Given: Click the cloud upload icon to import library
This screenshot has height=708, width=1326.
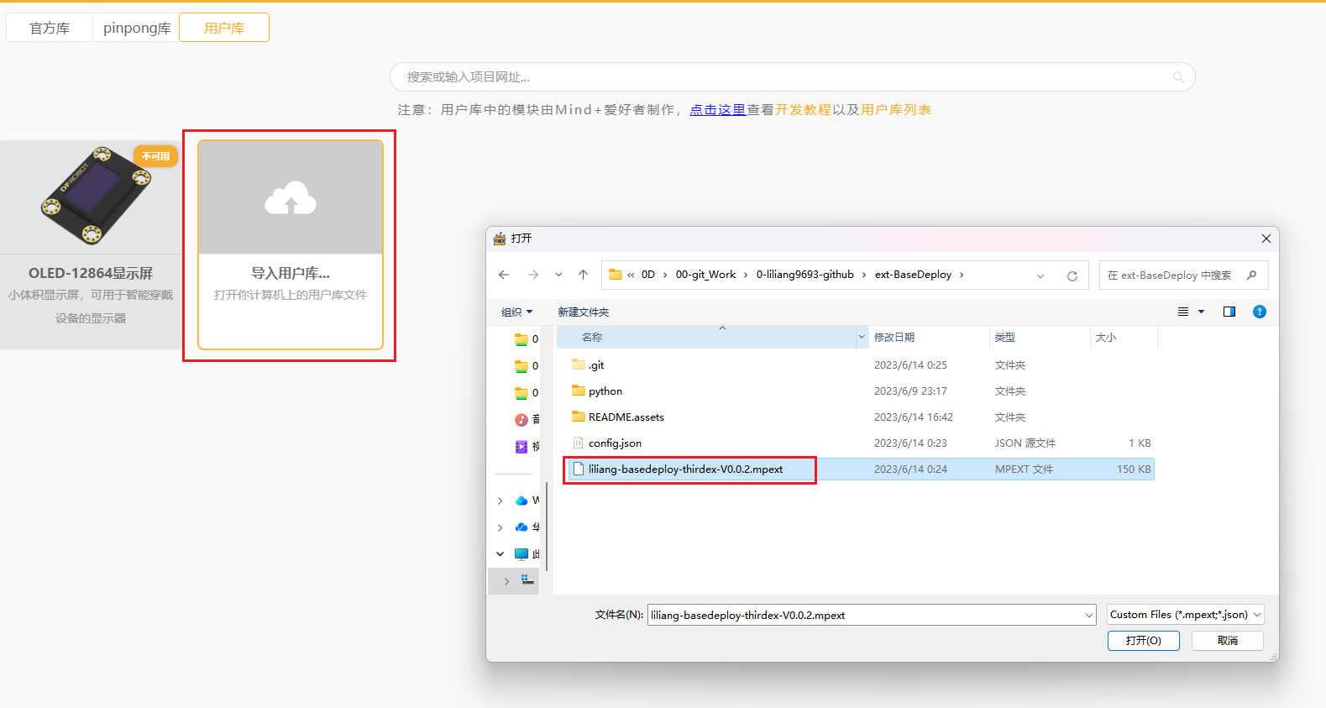Looking at the screenshot, I should (291, 199).
